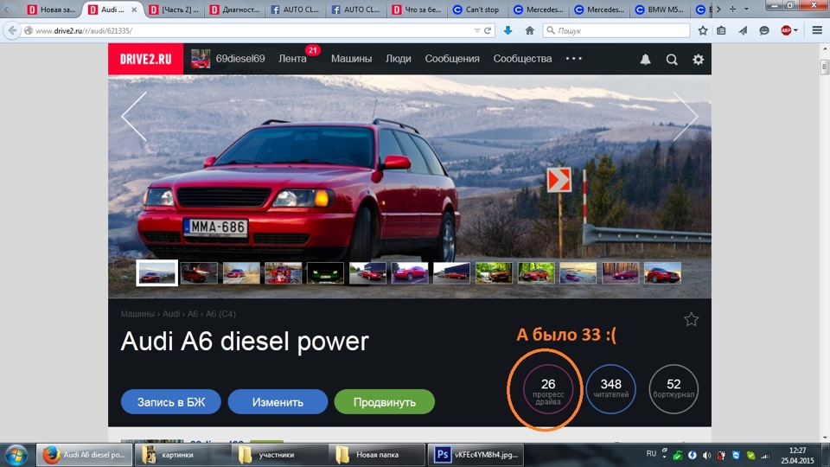Screen dimensions: 830x467
Task: Open the chat bubble toolbar icon
Action: pos(763,31)
